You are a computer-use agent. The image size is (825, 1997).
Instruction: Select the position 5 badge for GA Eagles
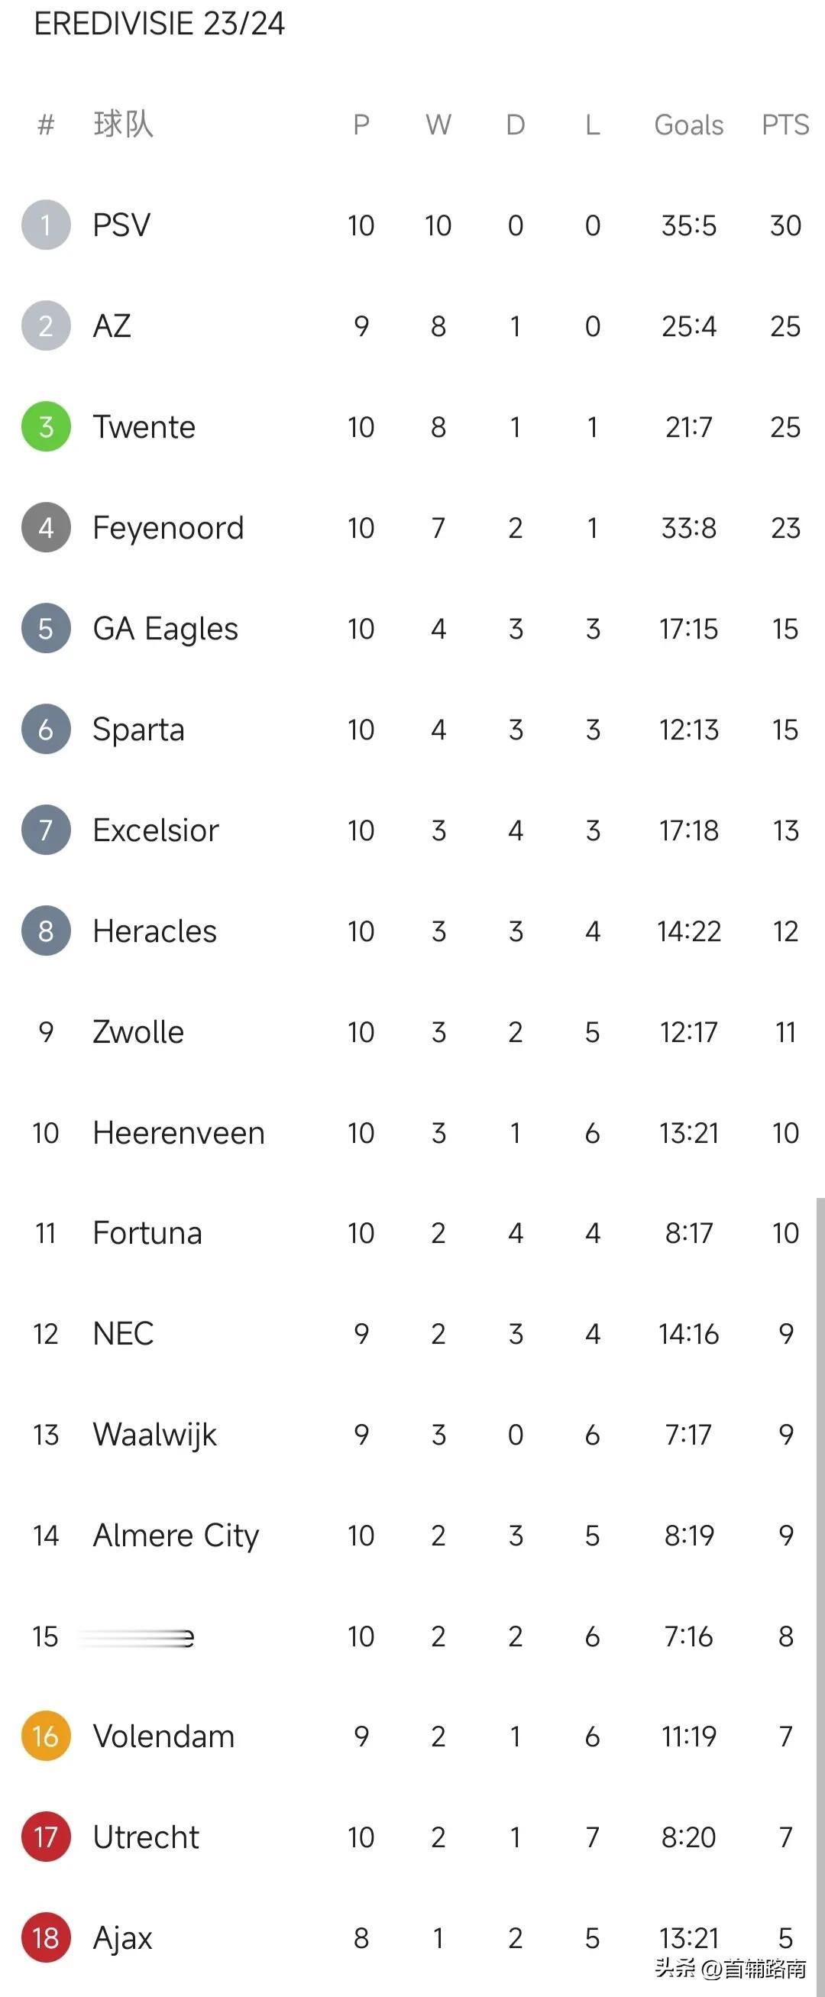46,628
